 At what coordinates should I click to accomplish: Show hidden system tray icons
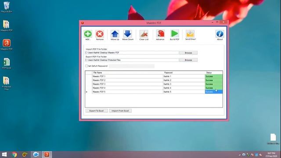(x=240, y=155)
